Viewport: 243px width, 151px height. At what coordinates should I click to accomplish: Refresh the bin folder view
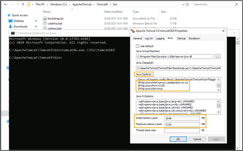187,5
